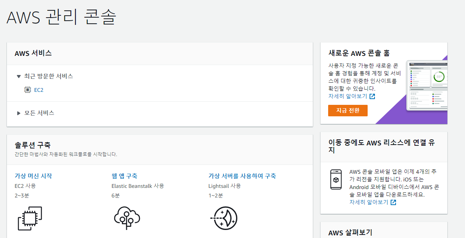Click the Lightsail compass icon
The width and height of the screenshot is (465, 238).
pos(224,218)
